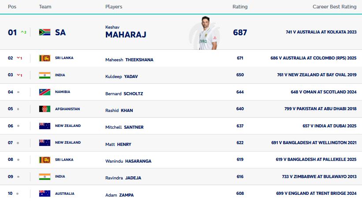Image resolution: width=362 pixels, height=201 pixels.
Task: Click the Rating column header
Action: (x=240, y=7)
